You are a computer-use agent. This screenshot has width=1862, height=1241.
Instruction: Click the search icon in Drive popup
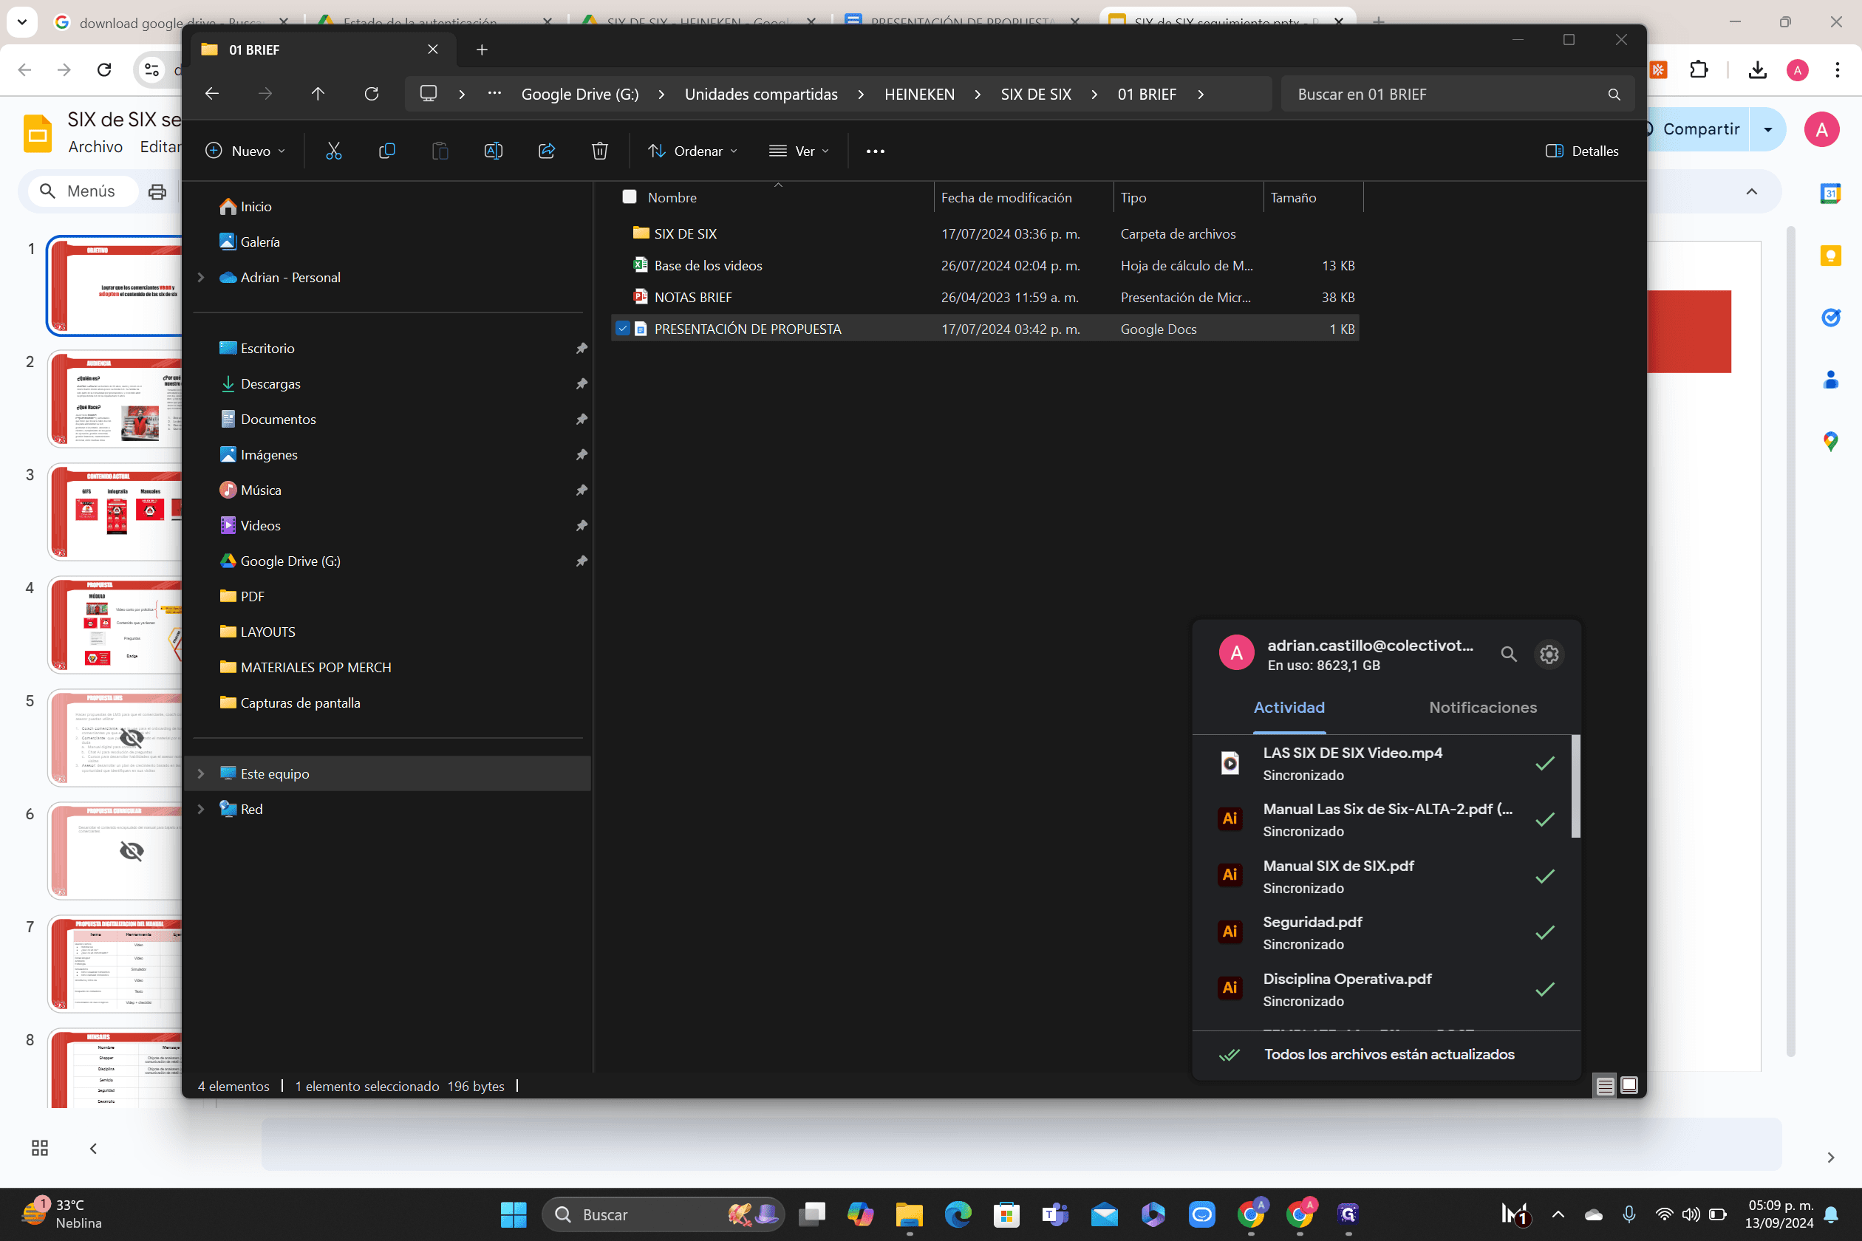(1508, 654)
